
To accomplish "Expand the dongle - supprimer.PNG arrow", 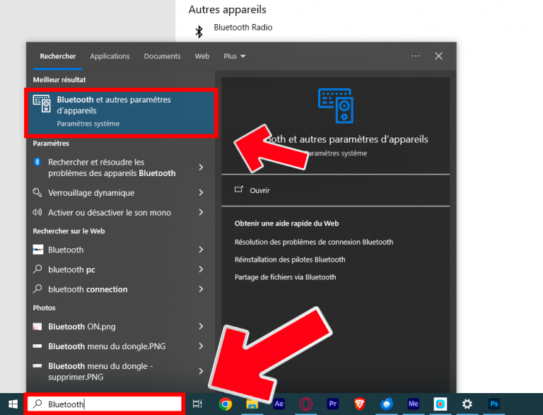I will [202, 371].
